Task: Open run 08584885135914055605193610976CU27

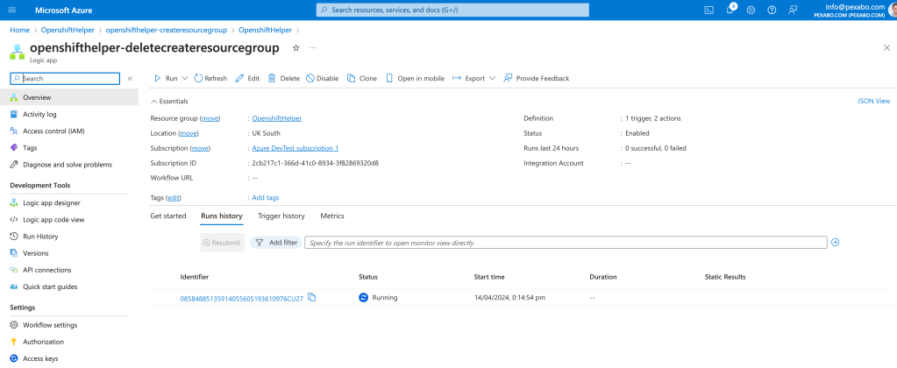Action: (241, 298)
